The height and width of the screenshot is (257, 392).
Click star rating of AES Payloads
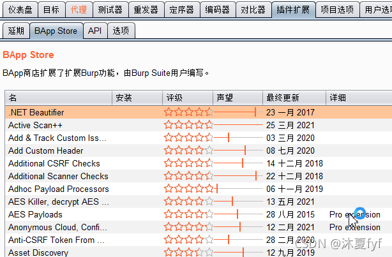tap(189, 214)
